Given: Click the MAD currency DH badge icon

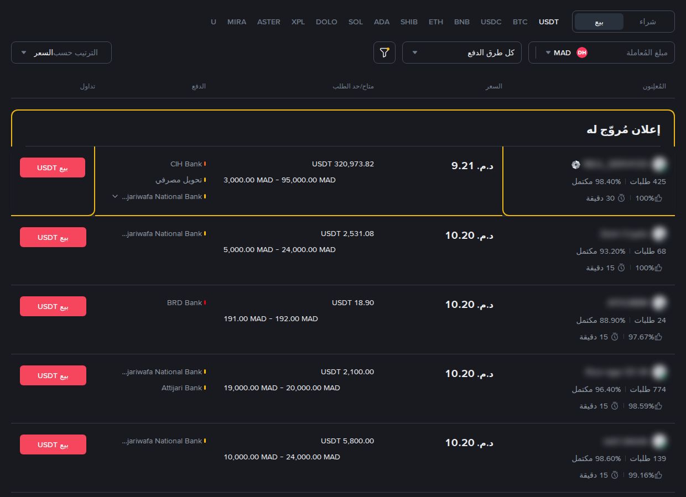Looking at the screenshot, I should coord(581,53).
